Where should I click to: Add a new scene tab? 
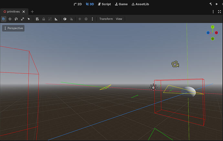coord(32,12)
